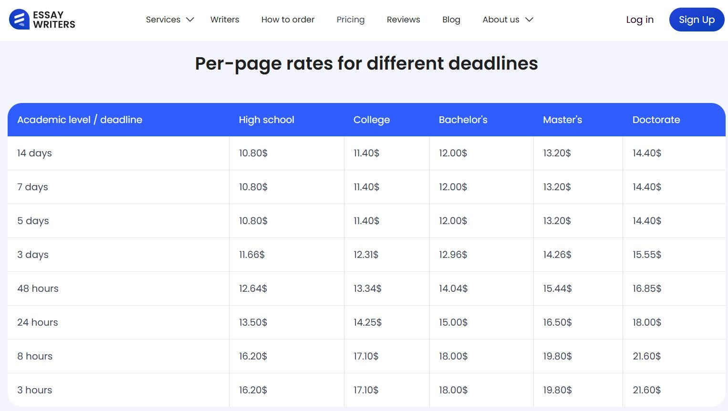The height and width of the screenshot is (411, 728).
Task: Visit the Blog section
Action: pos(451,20)
